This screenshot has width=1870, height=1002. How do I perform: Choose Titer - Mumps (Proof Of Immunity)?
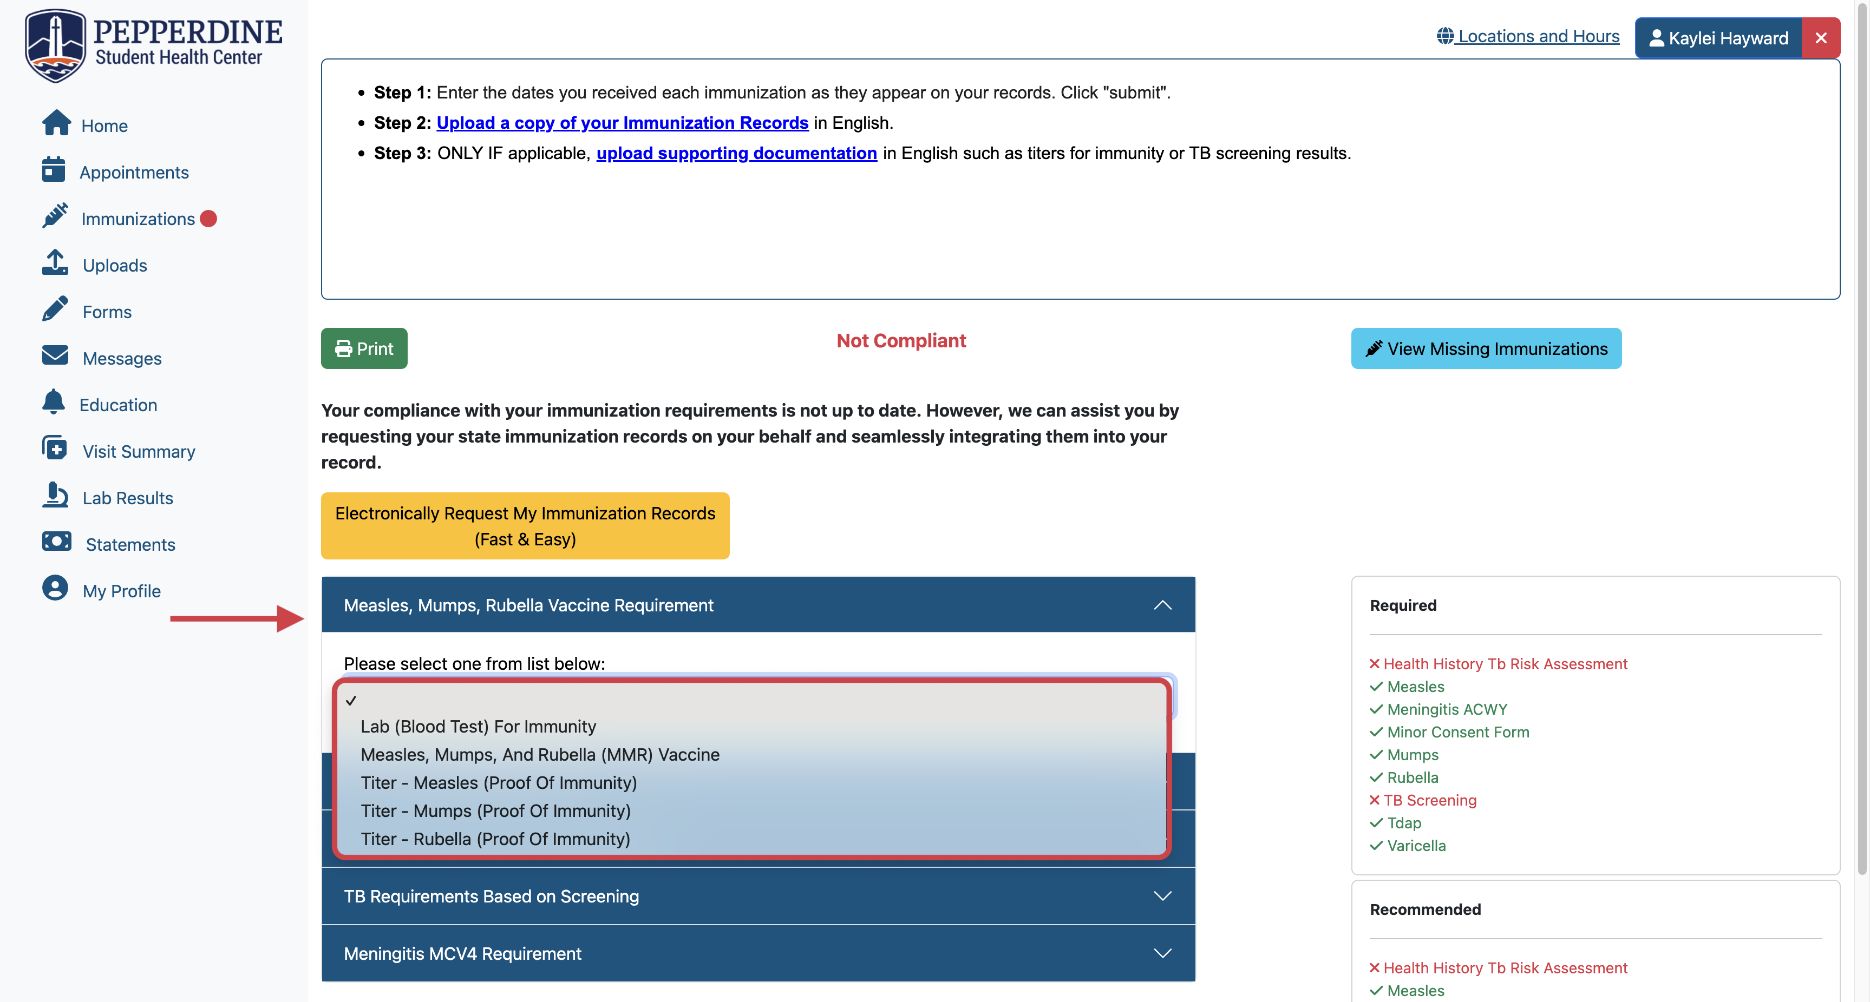tap(495, 810)
